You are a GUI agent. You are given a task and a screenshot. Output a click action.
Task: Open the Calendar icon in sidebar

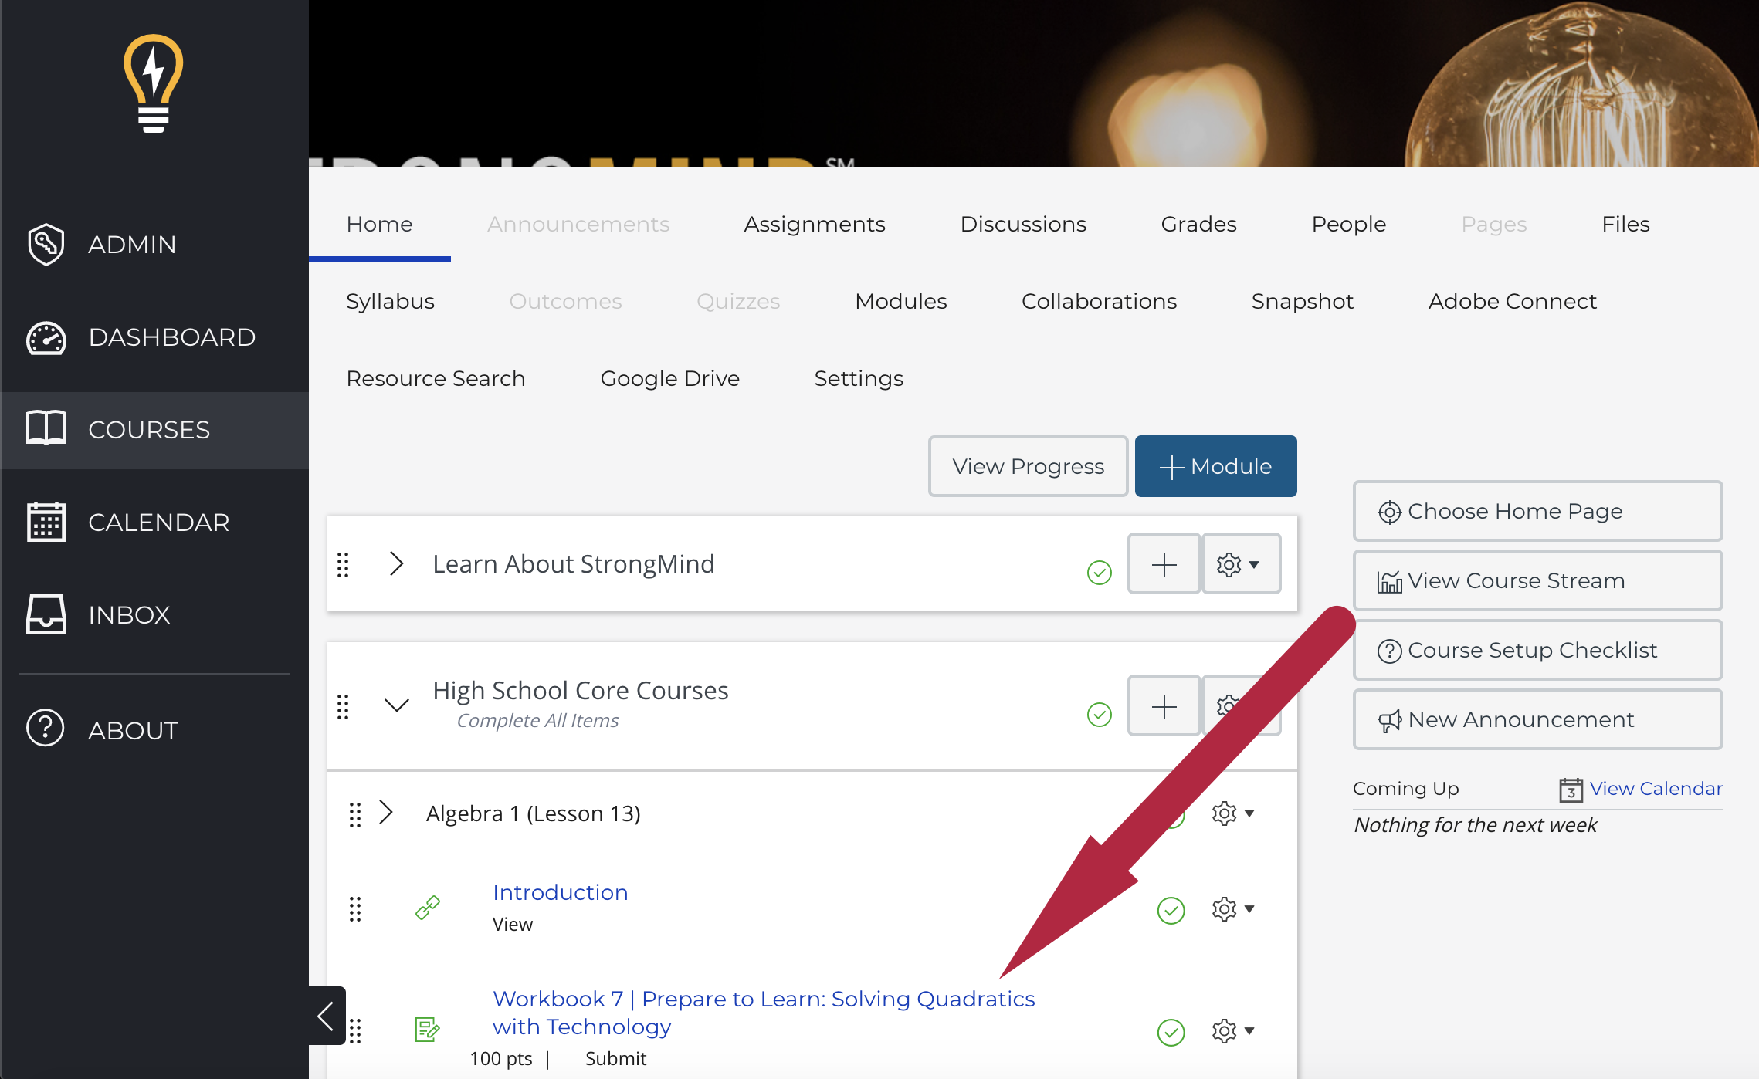click(x=46, y=522)
